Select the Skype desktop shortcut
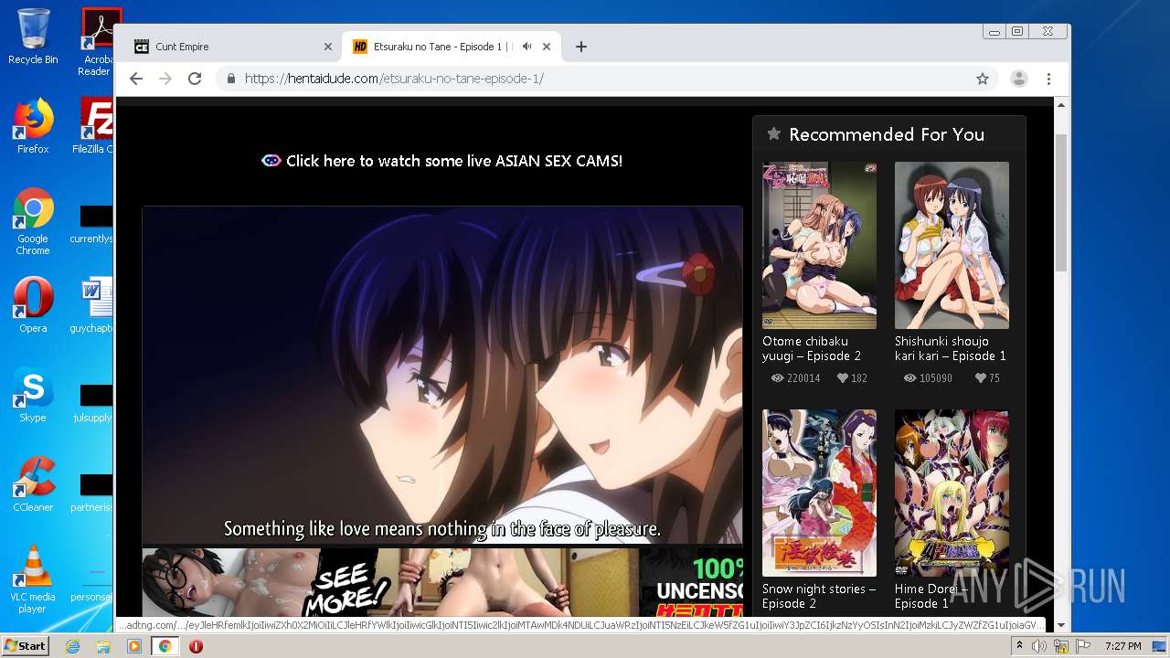The height and width of the screenshot is (658, 1170). pyautogui.click(x=33, y=395)
